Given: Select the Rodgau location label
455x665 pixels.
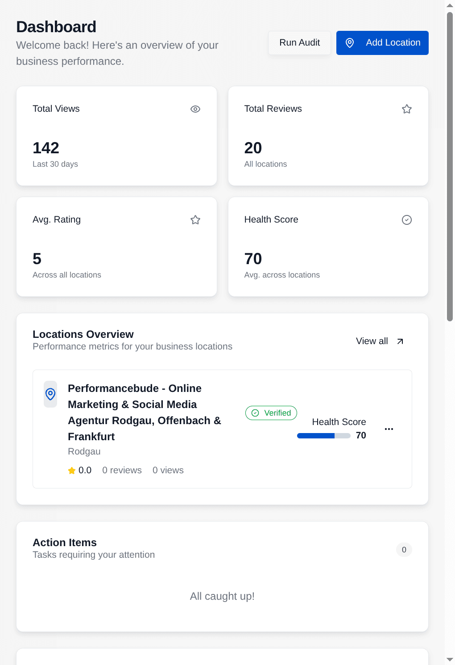Looking at the screenshot, I should tap(84, 451).
